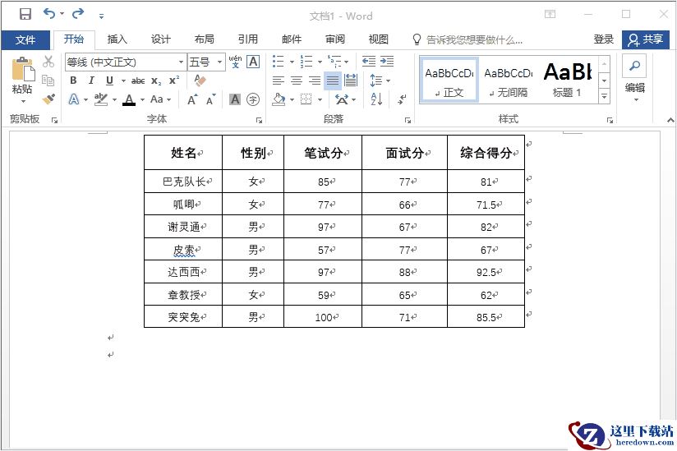Toggle character shading A icon

235,99
